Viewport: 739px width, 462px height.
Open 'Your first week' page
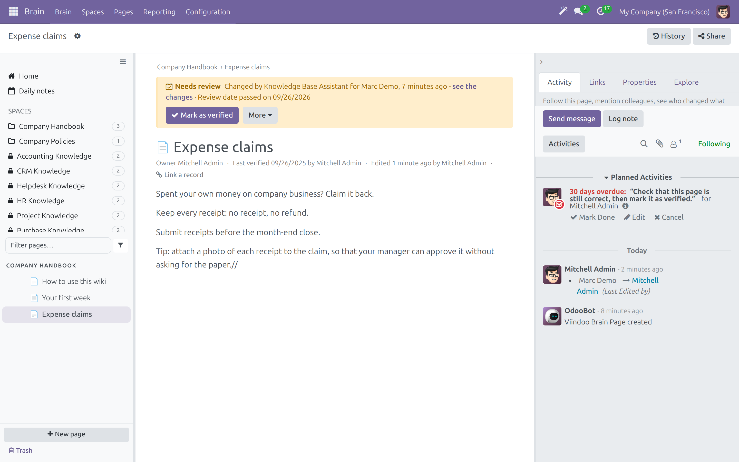66,298
